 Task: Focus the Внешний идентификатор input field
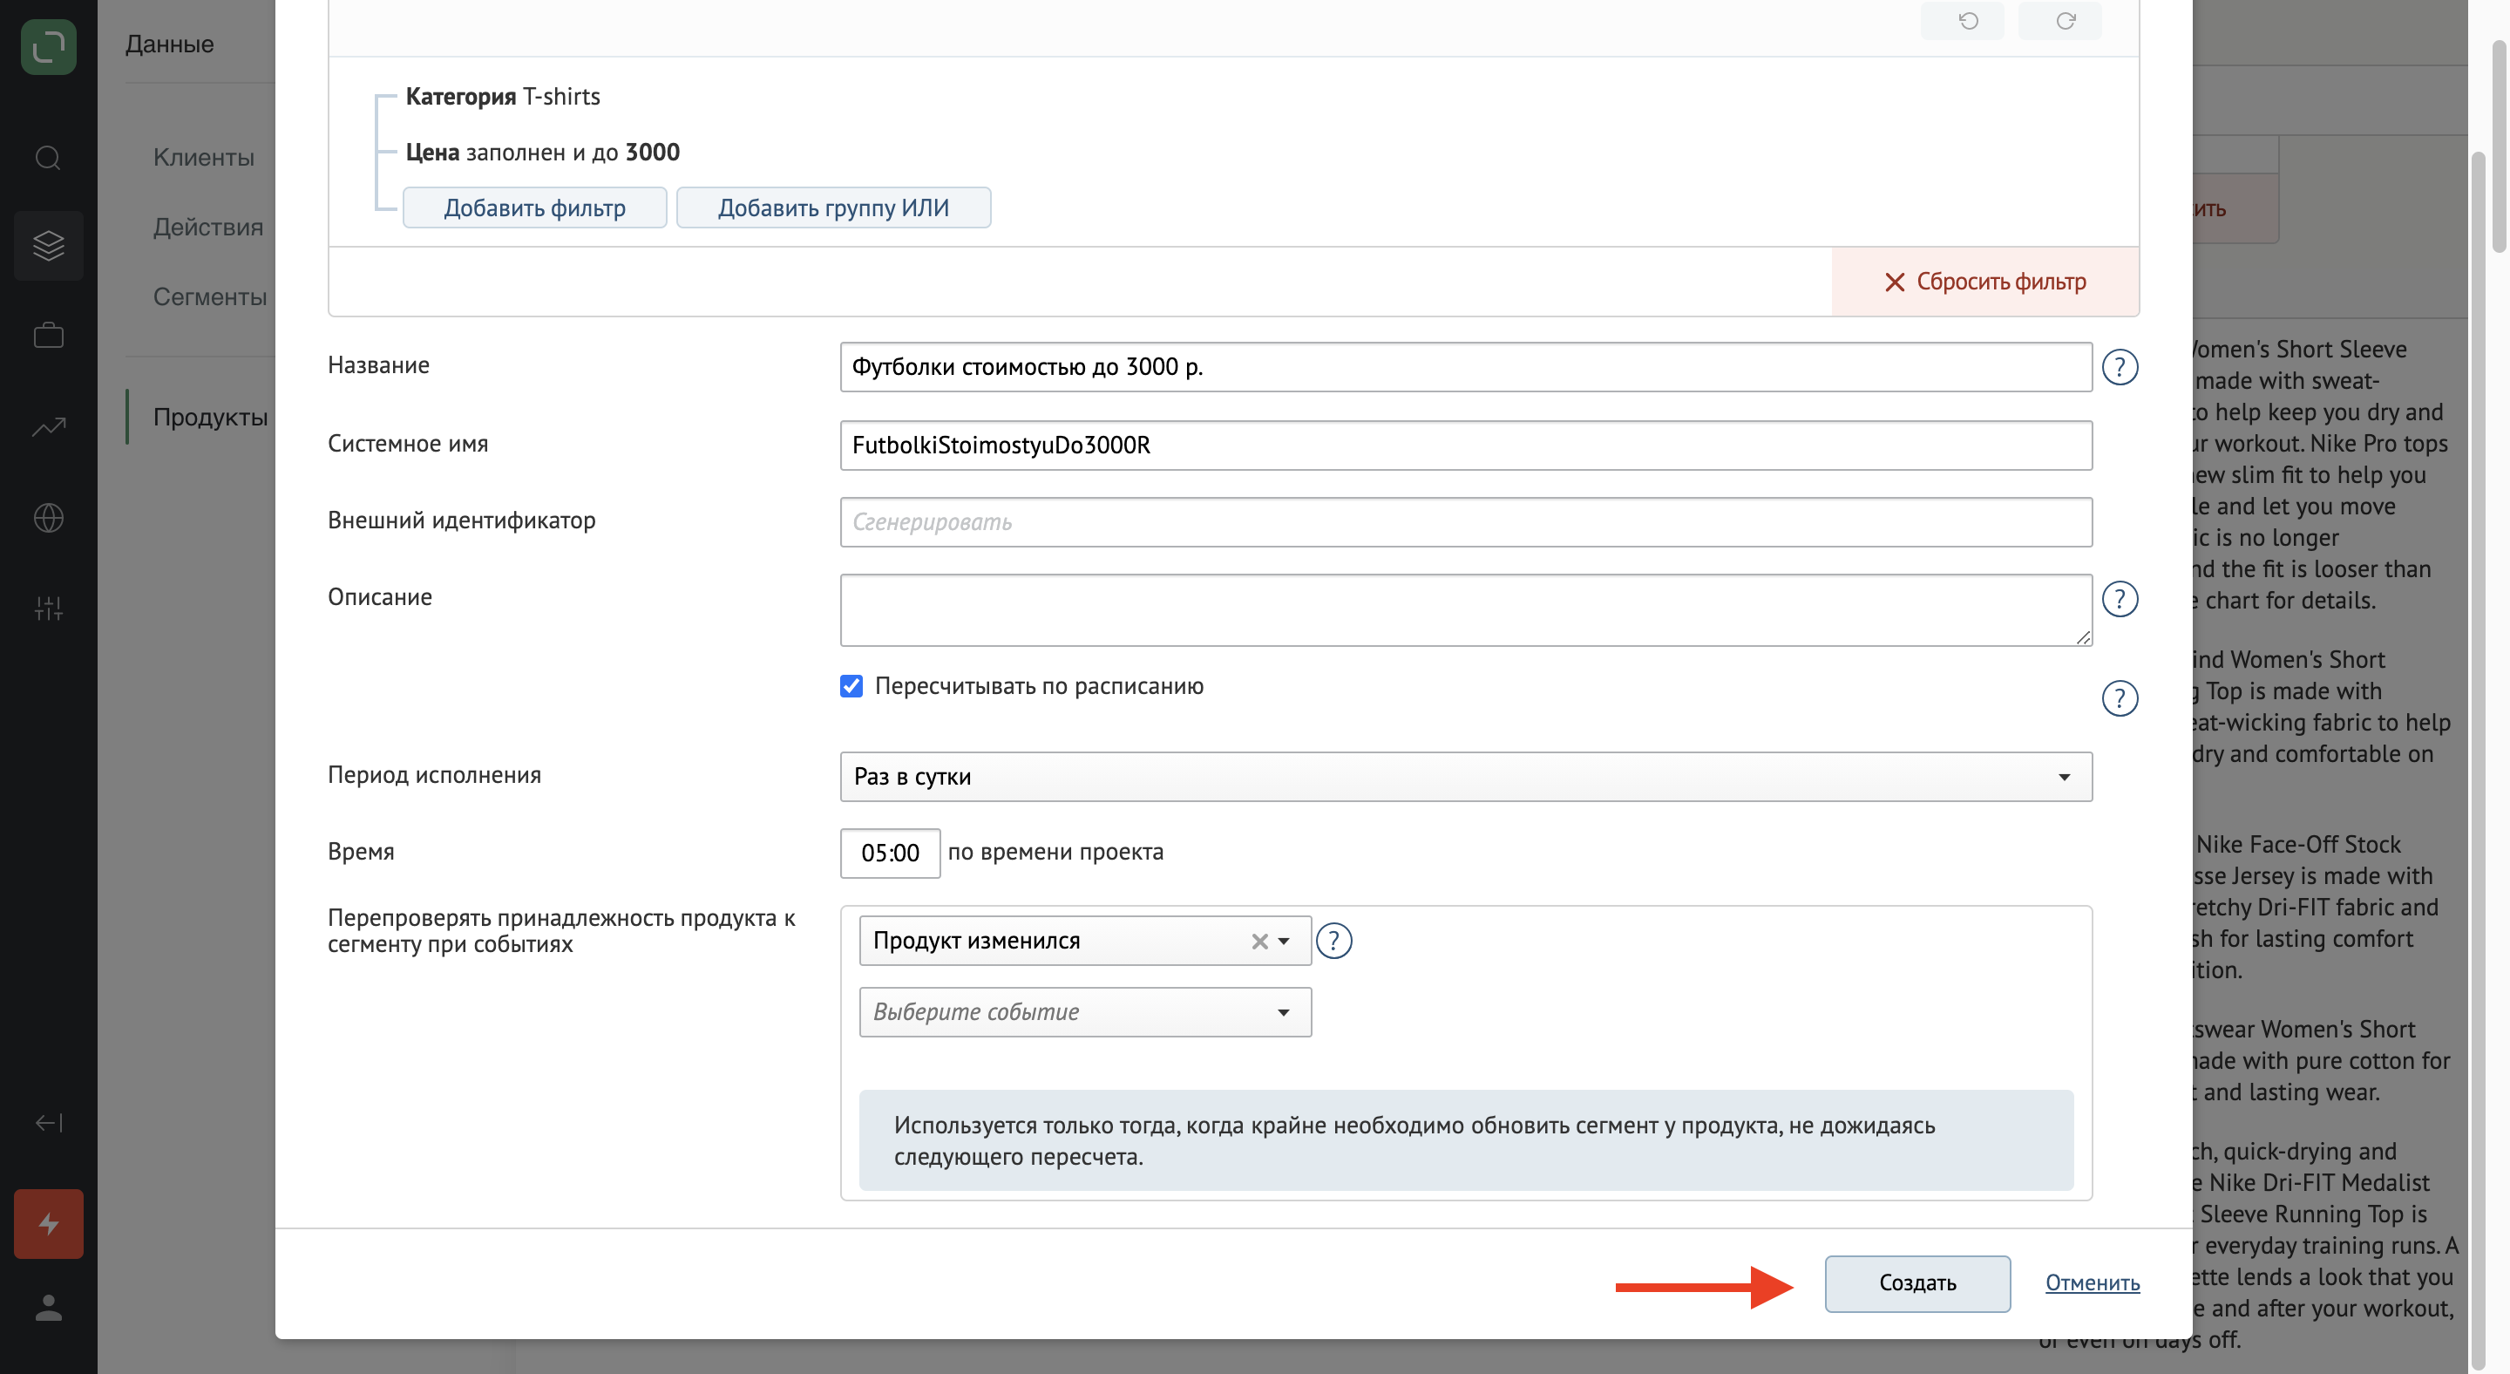[x=1465, y=521]
